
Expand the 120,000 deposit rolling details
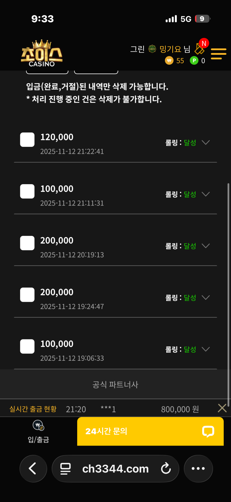click(206, 142)
